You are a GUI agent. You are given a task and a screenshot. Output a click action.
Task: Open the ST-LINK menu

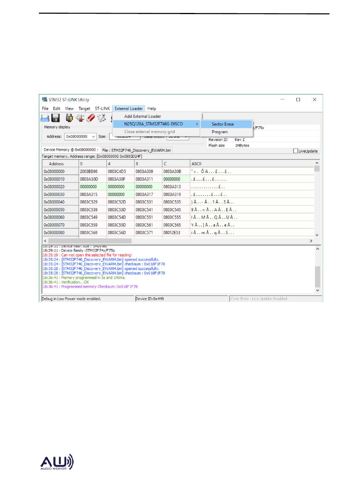pyautogui.click(x=102, y=109)
